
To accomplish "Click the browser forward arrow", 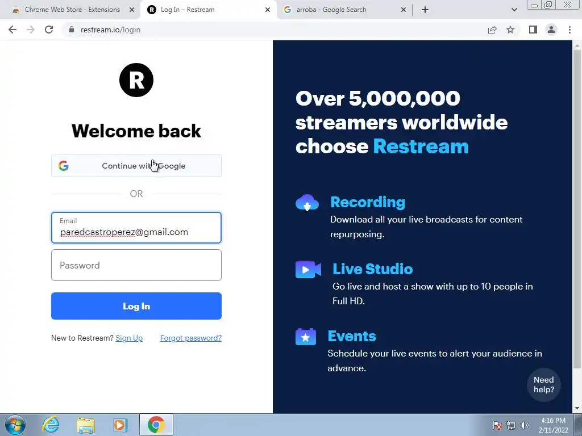I will (x=31, y=30).
